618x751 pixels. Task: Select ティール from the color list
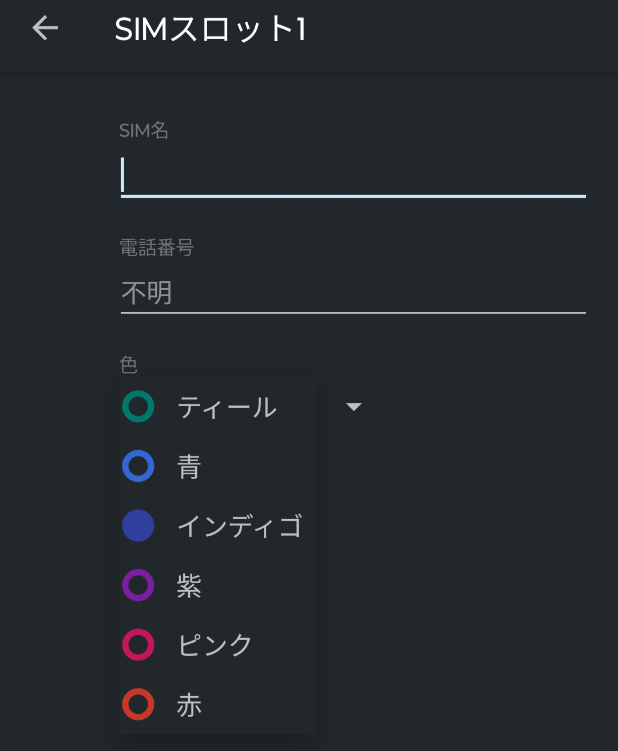pyautogui.click(x=227, y=407)
